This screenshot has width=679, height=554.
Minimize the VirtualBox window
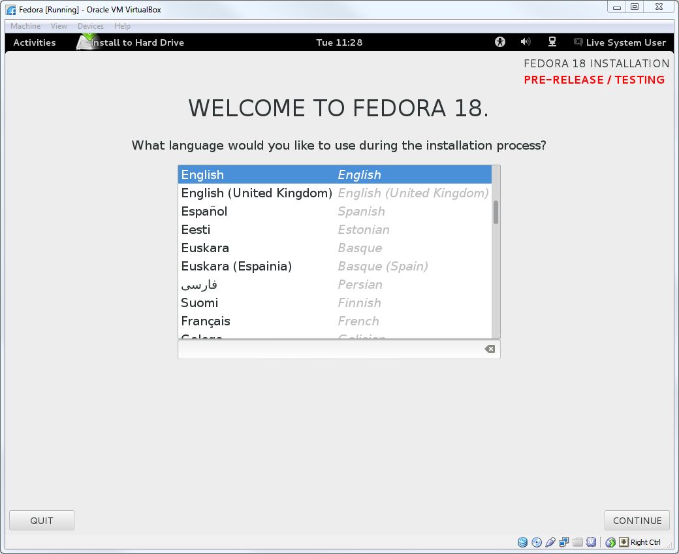tap(617, 7)
